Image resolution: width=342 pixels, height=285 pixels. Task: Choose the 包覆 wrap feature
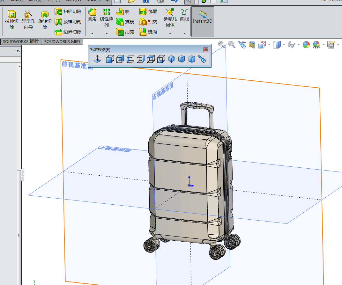(148, 11)
